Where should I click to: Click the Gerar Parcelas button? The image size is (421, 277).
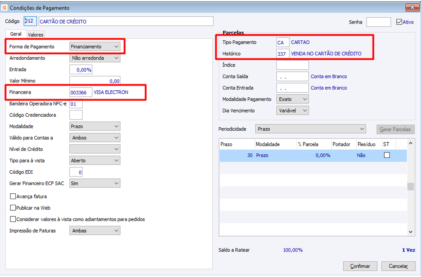point(395,129)
